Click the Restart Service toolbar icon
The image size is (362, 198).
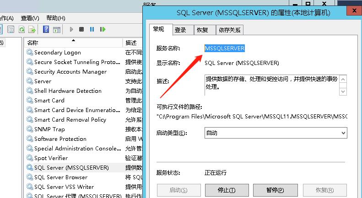103,29
